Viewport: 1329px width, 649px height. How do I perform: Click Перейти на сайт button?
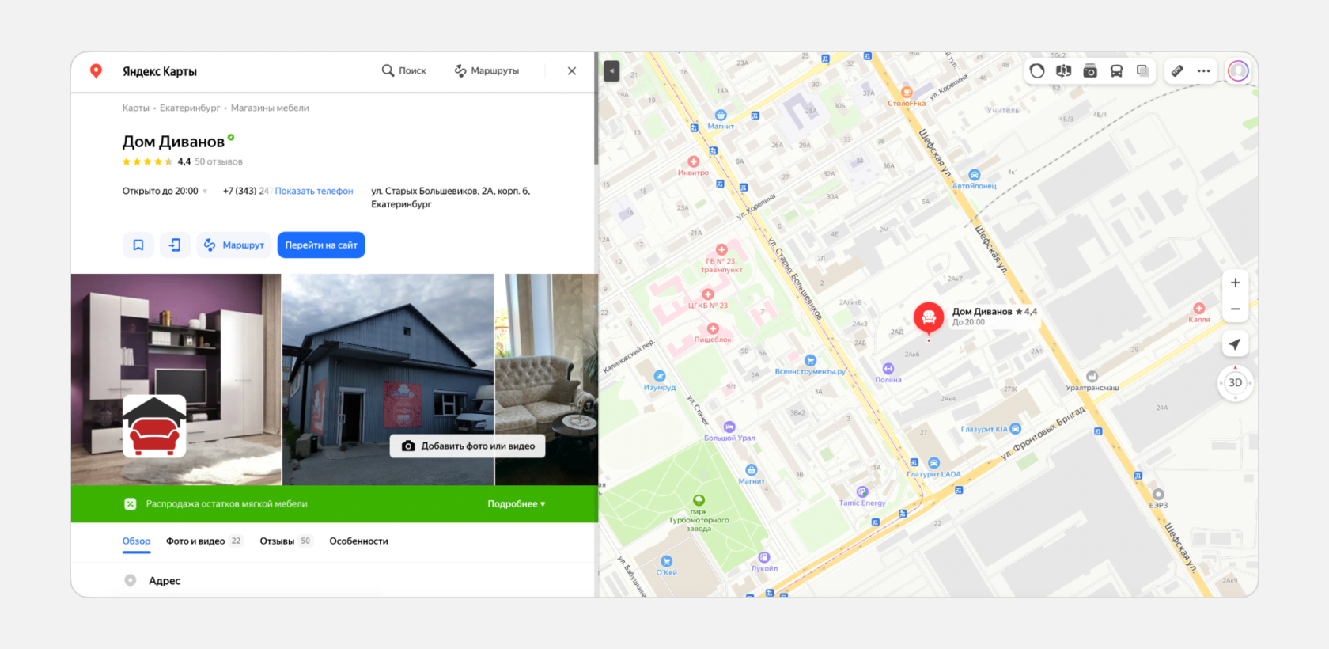click(x=321, y=245)
